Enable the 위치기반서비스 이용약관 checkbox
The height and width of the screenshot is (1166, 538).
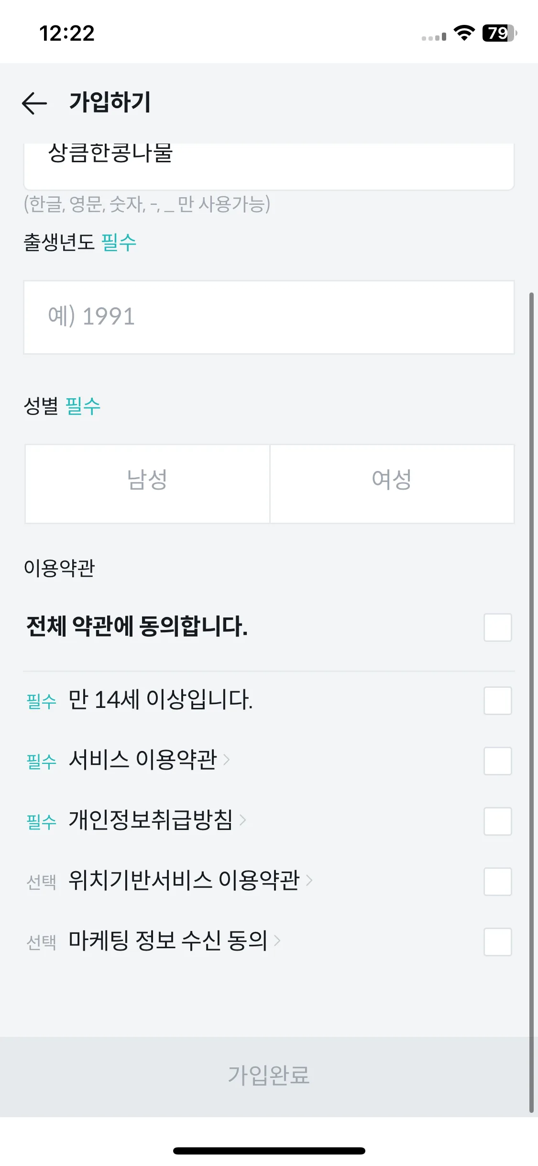tap(497, 882)
